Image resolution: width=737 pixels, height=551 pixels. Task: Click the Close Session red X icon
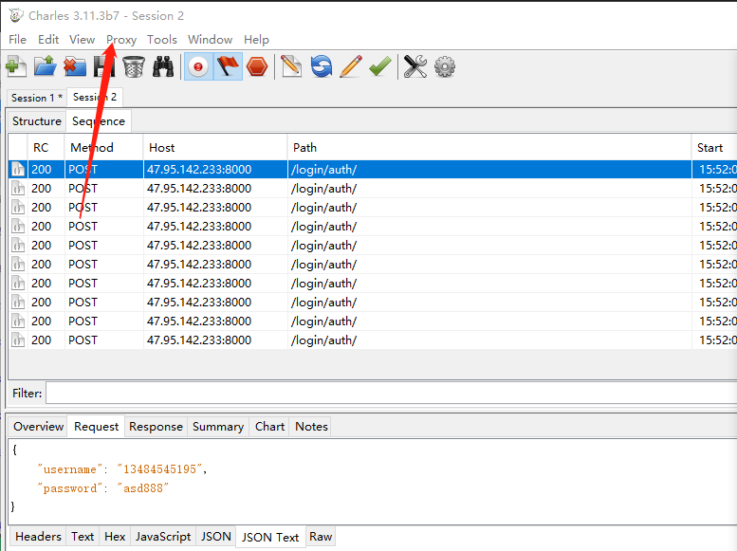pos(75,66)
